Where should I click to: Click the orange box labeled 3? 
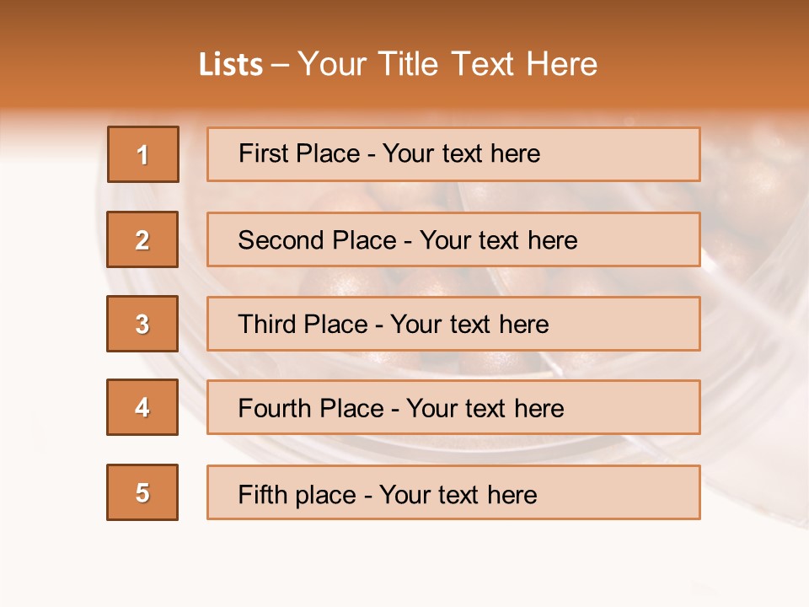point(142,324)
